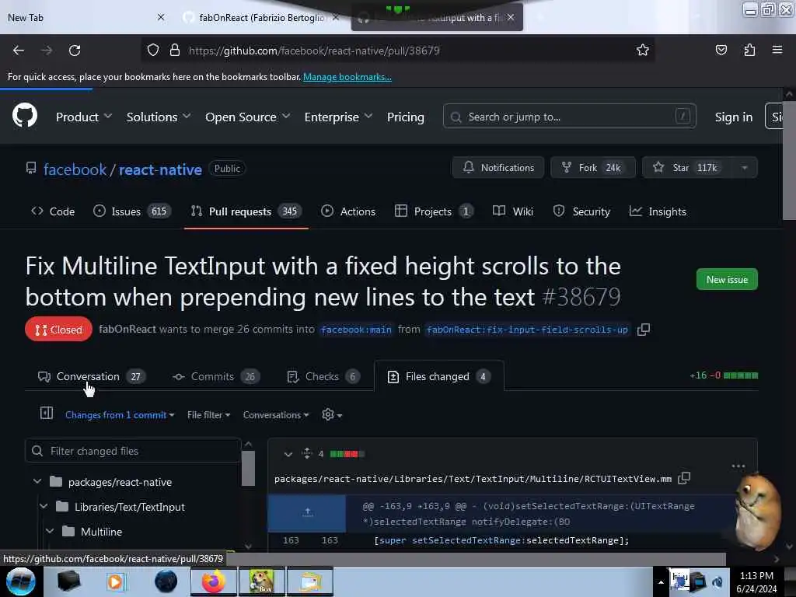This screenshot has width=796, height=597.
Task: Bookmark this page with the star icon
Action: click(x=643, y=50)
